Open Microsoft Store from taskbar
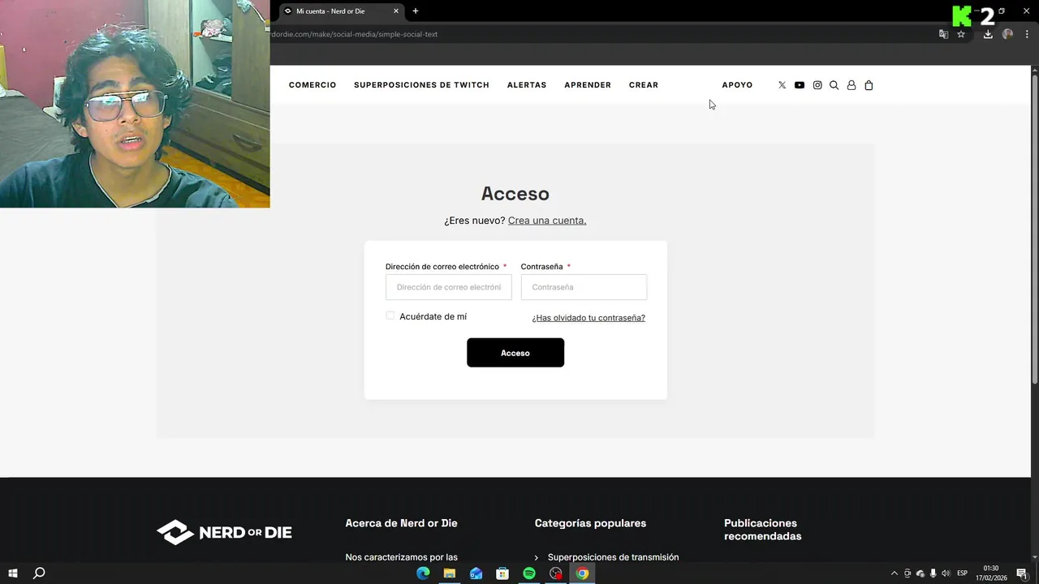The image size is (1039, 584). coord(502,573)
